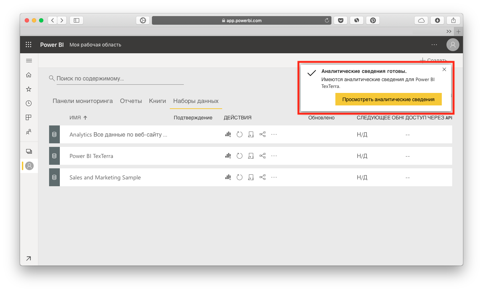Image resolution: width=483 pixels, height=292 pixels.
Task: Sort by the ИМЯ column header
Action: (78, 118)
